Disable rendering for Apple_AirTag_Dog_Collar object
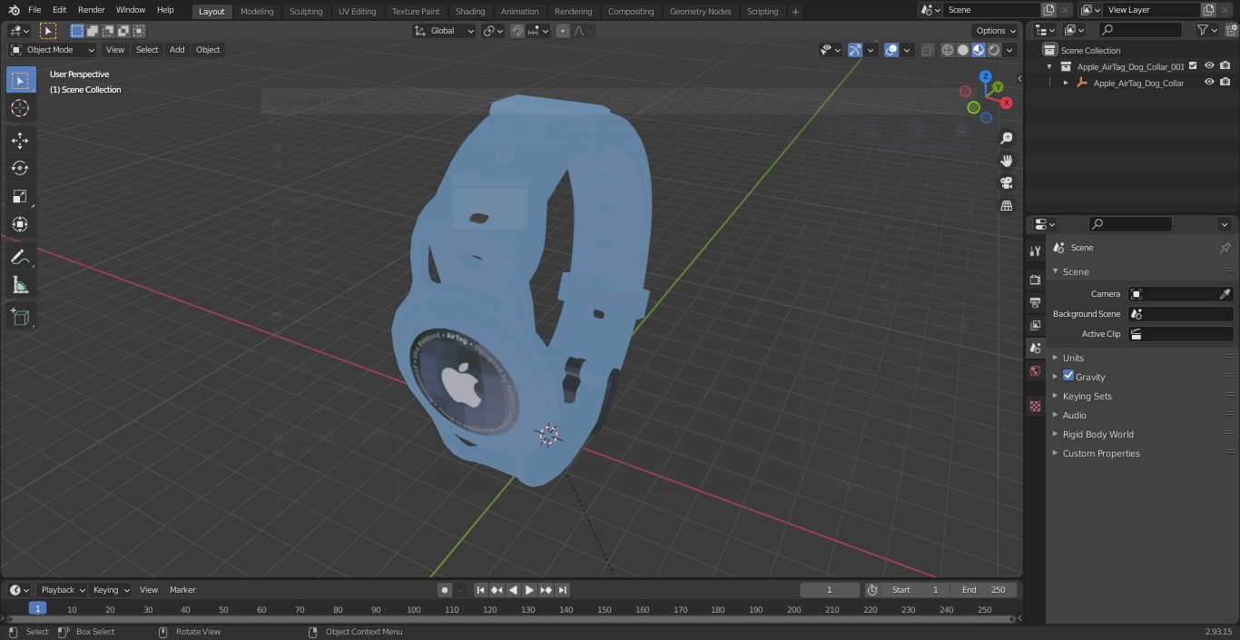This screenshot has width=1240, height=640. (x=1225, y=83)
